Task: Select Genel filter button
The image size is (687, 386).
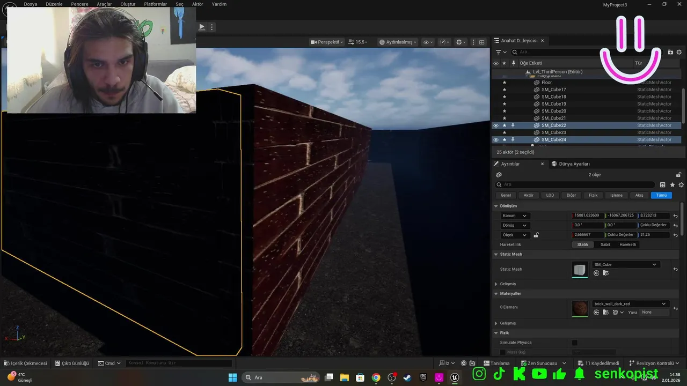Action: [x=506, y=195]
